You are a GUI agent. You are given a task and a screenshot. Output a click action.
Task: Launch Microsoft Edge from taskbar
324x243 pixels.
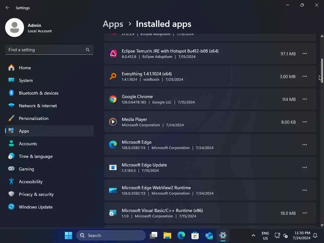click(x=181, y=235)
